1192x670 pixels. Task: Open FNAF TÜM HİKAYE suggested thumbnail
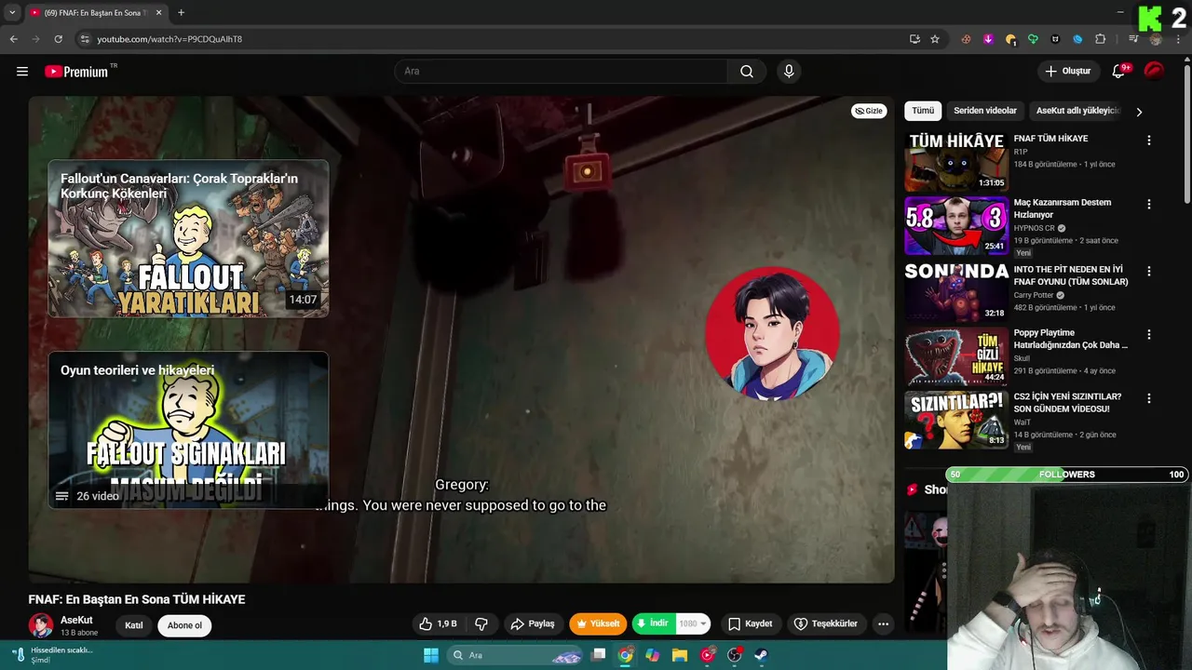[x=956, y=162]
